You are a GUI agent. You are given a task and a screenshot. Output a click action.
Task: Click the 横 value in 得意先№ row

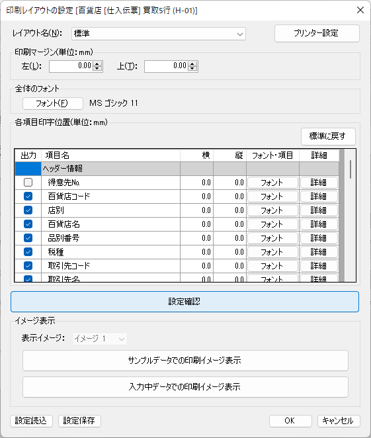pos(197,183)
